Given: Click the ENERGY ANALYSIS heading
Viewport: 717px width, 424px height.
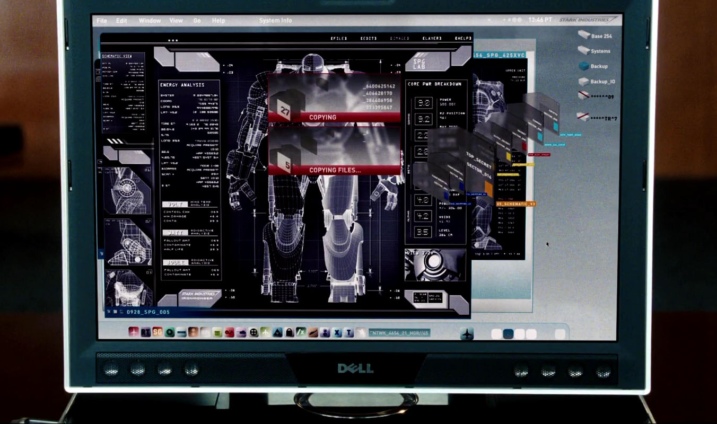Looking at the screenshot, I should 182,85.
